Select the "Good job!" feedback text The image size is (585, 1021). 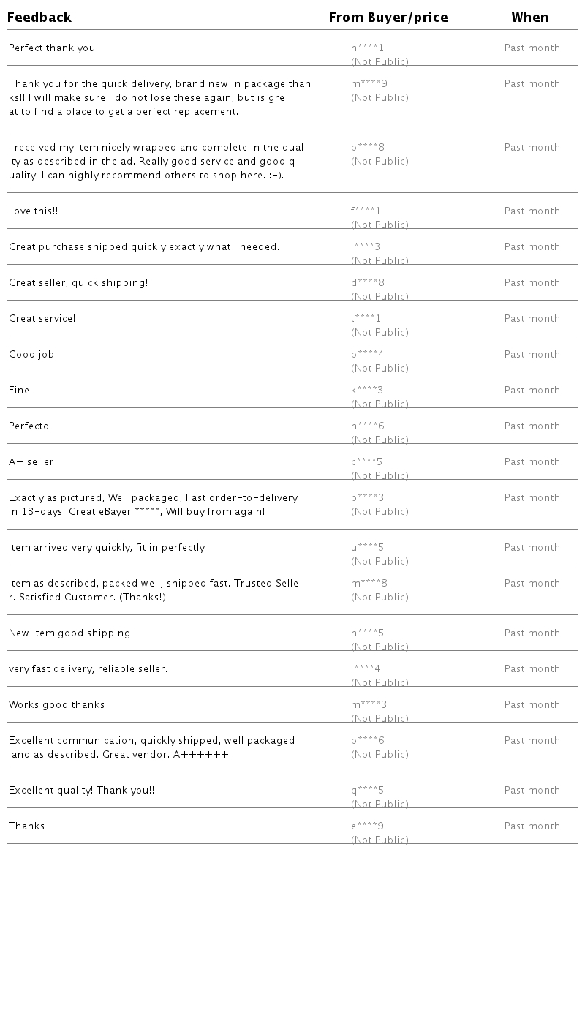tap(33, 355)
